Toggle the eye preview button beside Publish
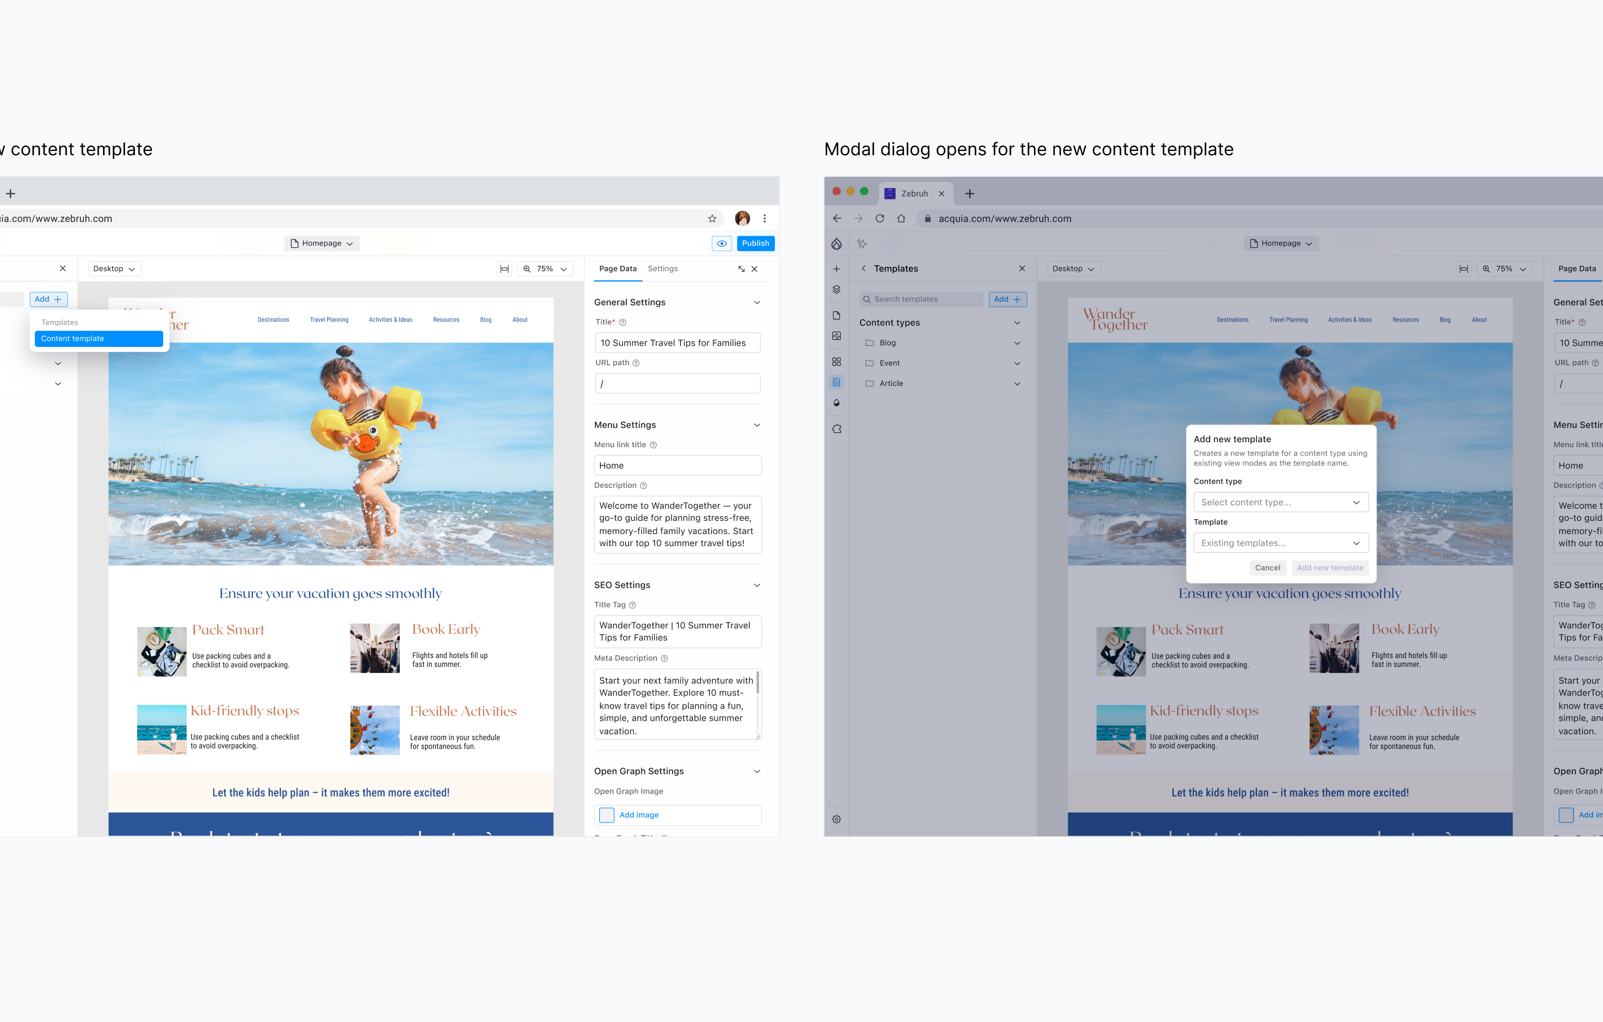Screen dimensions: 1603x1022 pyautogui.click(x=721, y=243)
